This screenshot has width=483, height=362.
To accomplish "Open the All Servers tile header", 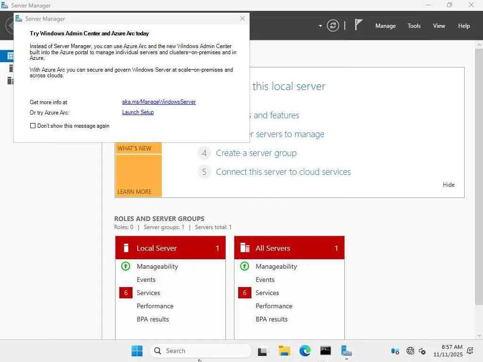I will 289,248.
